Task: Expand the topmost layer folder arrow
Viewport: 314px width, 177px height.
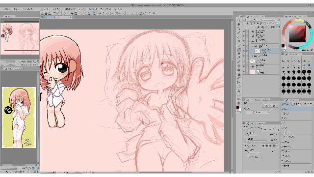Action: coord(250,31)
